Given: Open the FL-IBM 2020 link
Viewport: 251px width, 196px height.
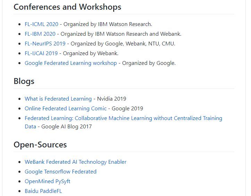Looking at the screenshot, I should point(40,34).
